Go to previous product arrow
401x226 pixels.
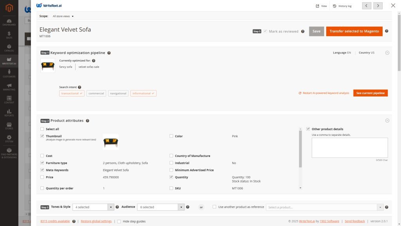coord(367,5)
